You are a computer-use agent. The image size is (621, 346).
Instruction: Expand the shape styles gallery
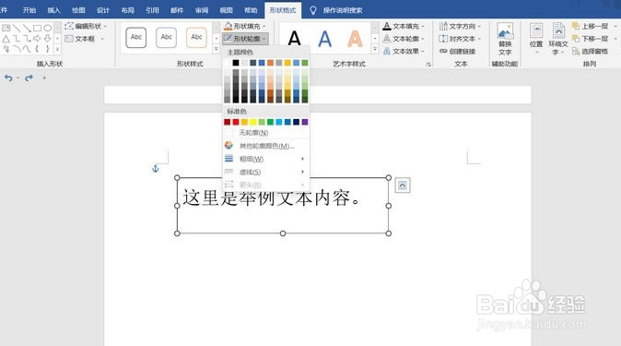[217, 49]
